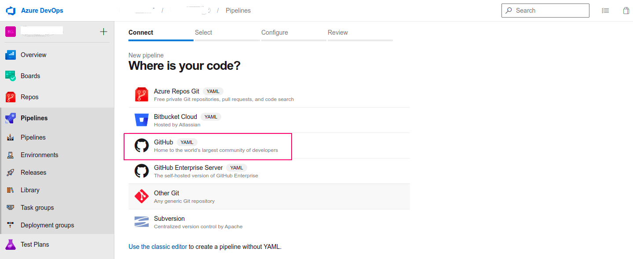Open the Test Plans flask icon
Screen dimensions: 633x259
tap(11, 245)
